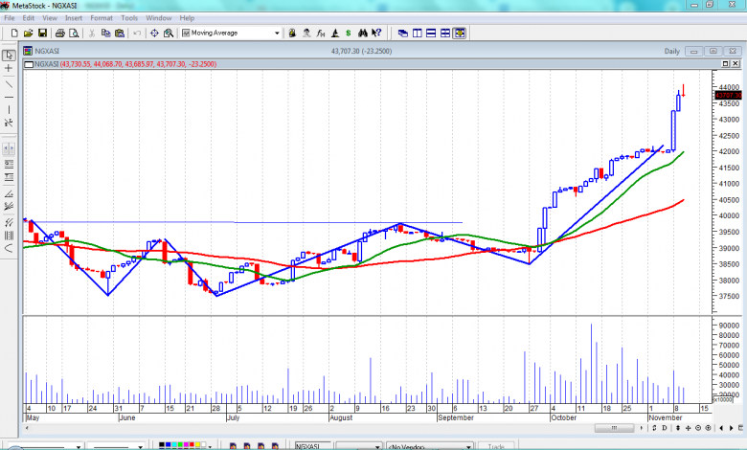Image resolution: width=747 pixels, height=450 pixels.
Task: Click the Print icon
Action: click(60, 33)
